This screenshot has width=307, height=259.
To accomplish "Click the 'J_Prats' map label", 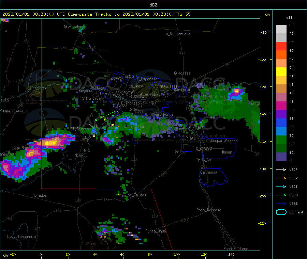I will [x=189, y=138].
